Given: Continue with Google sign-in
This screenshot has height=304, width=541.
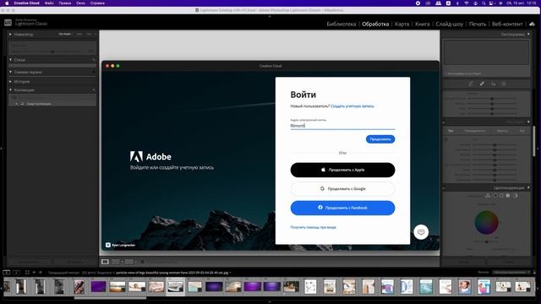Looking at the screenshot, I should click(342, 189).
